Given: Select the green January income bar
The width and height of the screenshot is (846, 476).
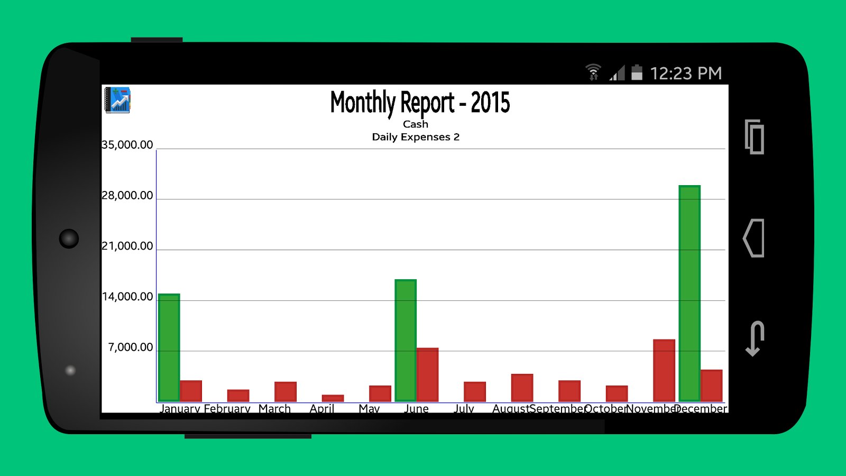Looking at the screenshot, I should tap(169, 347).
